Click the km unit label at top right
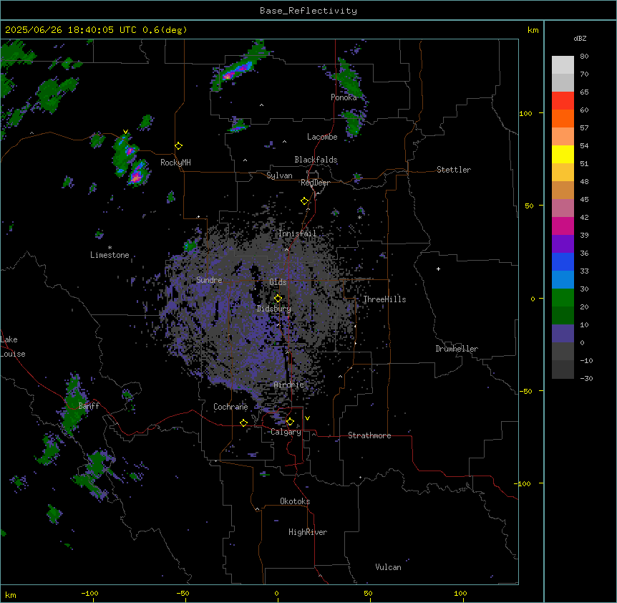617x603 pixels. point(533,30)
